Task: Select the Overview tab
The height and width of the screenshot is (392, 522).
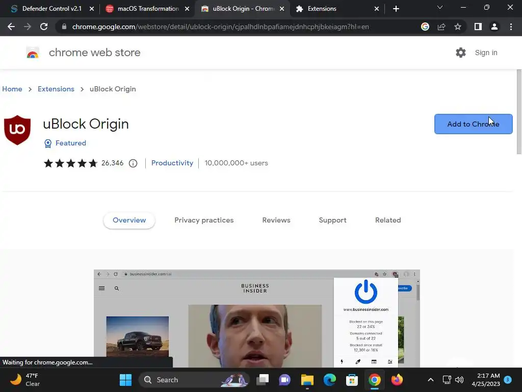Action: (x=129, y=220)
